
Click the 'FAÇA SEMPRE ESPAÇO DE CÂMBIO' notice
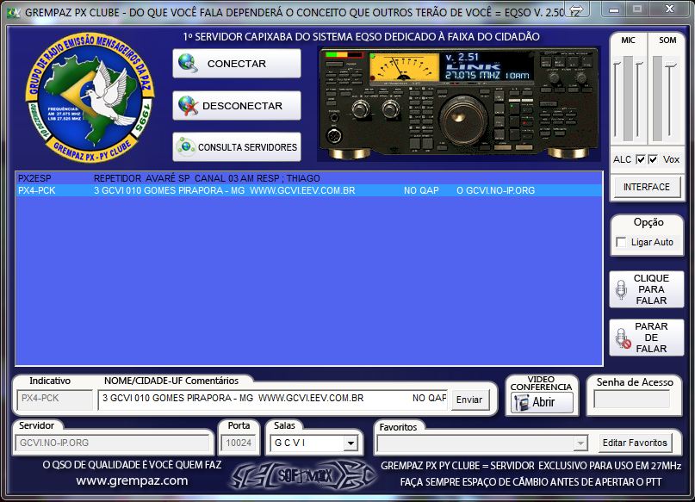[x=531, y=482]
